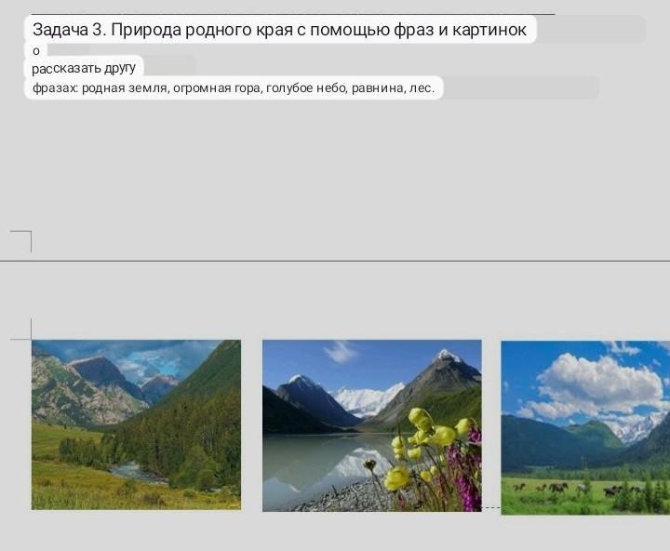Viewport: 670px width, 551px height.
Task: Select the meadow with horses photo
Action: [585, 427]
